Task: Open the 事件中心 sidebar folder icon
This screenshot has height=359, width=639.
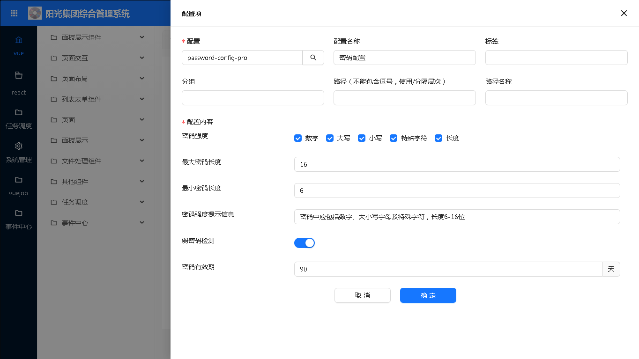Action: pos(19,213)
